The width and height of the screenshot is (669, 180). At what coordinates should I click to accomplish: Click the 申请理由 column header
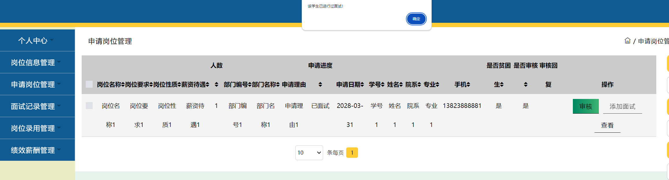[294, 85]
